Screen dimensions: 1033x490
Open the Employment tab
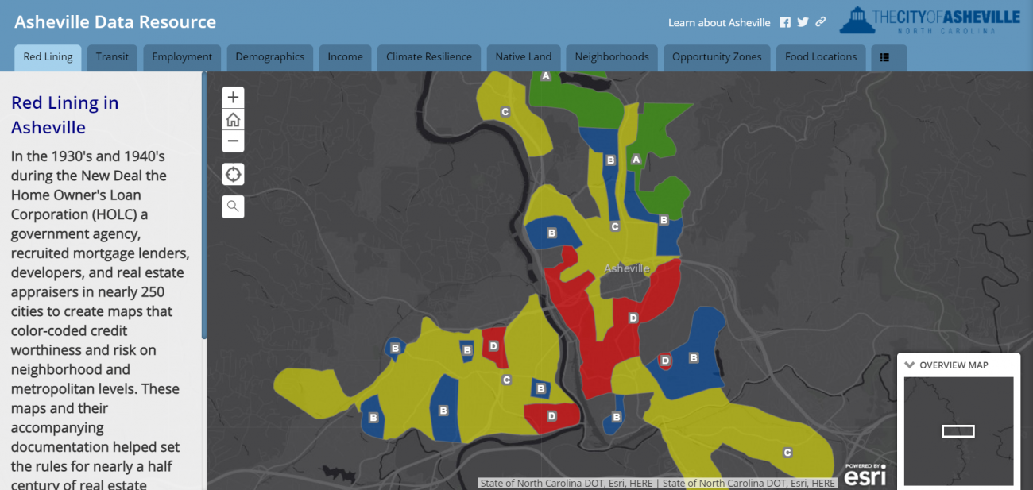click(182, 57)
